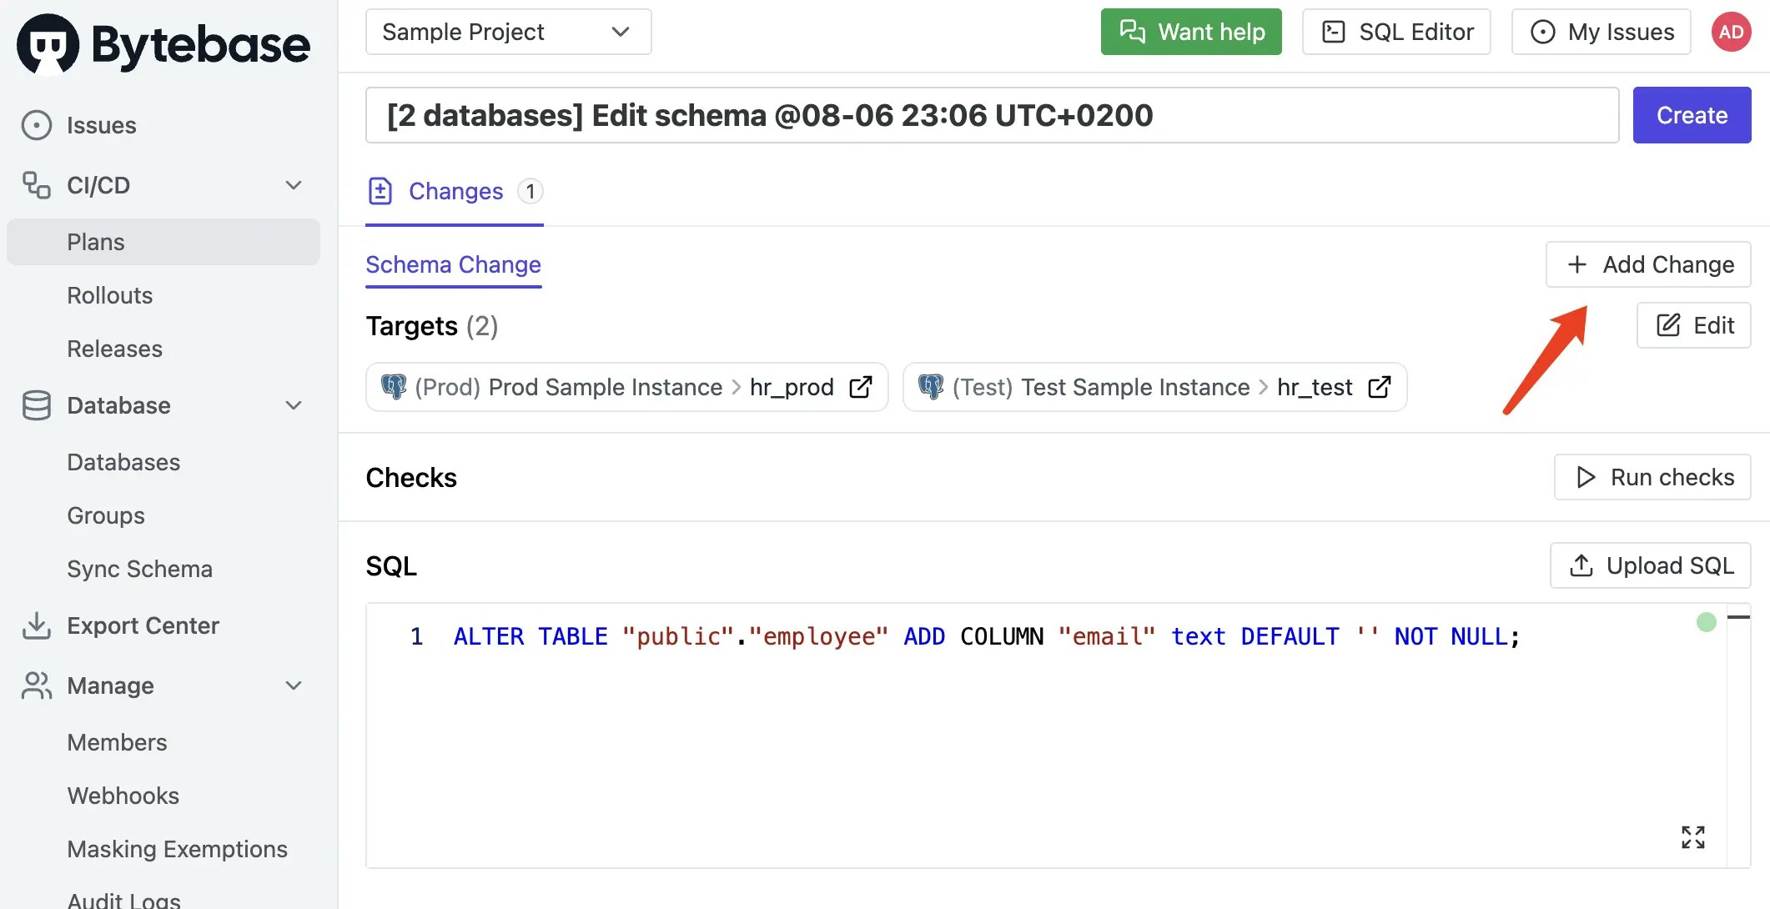This screenshot has height=909, width=1770.
Task: Click the Run checks play icon
Action: click(x=1586, y=477)
